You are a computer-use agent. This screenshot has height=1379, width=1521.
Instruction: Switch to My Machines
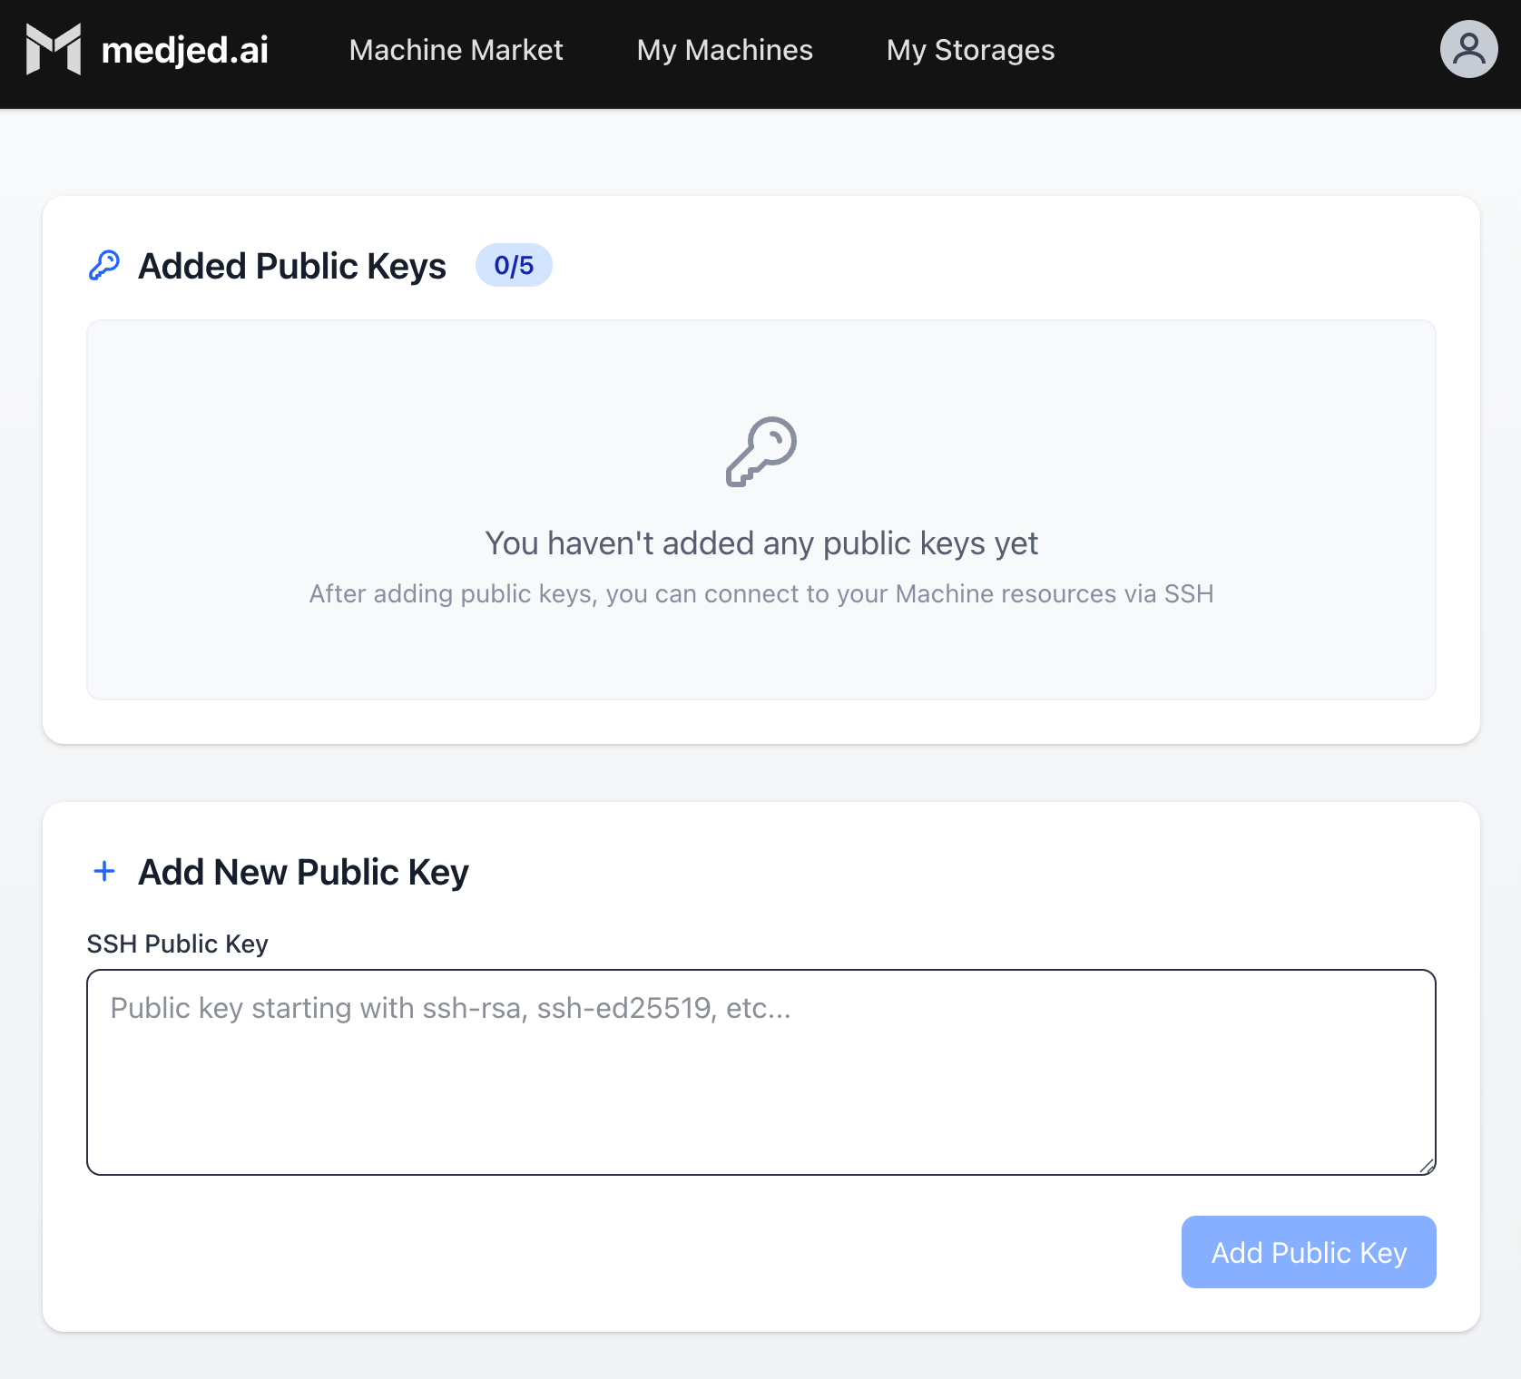click(724, 51)
